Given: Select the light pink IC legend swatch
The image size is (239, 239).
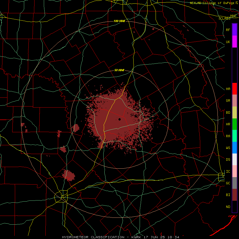Looking at the screenshot, I should click(x=234, y=171).
